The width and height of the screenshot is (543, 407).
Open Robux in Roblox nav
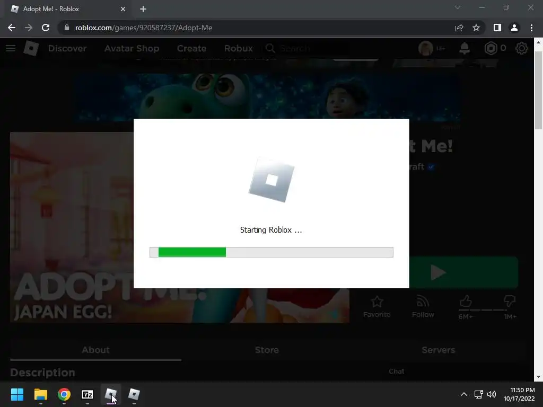click(238, 48)
